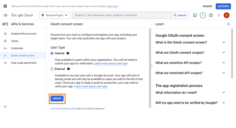Image resolution: width=236 pixels, height=128 pixels.
Task: Collapse the Learn panel
Action: pos(228,24)
